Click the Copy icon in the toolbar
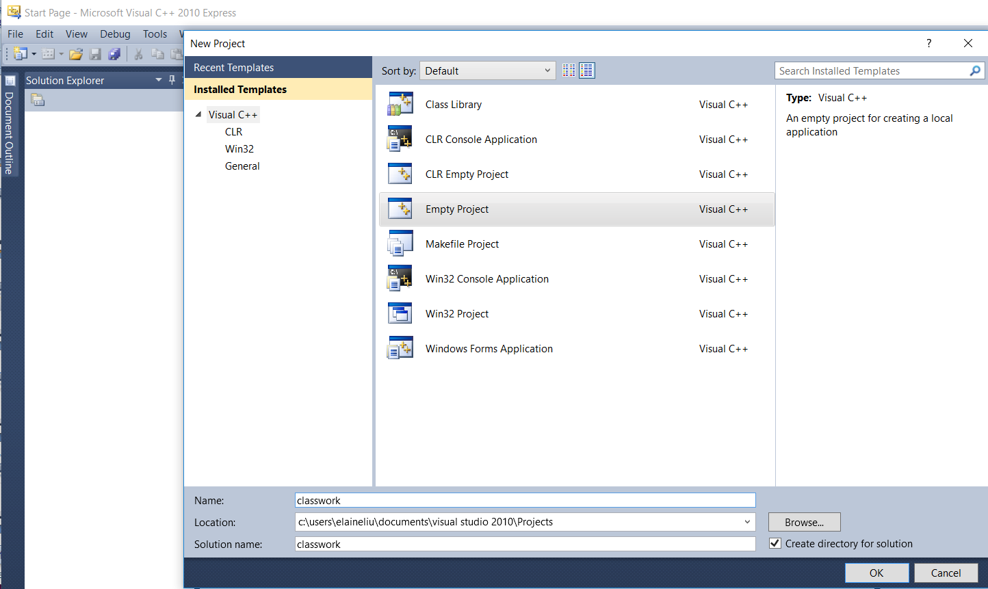Screen dimensions: 988x589 [157, 53]
